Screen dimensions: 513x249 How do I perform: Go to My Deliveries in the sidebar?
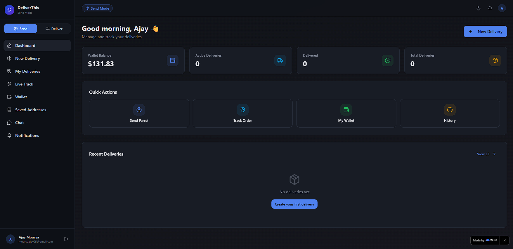[28, 71]
